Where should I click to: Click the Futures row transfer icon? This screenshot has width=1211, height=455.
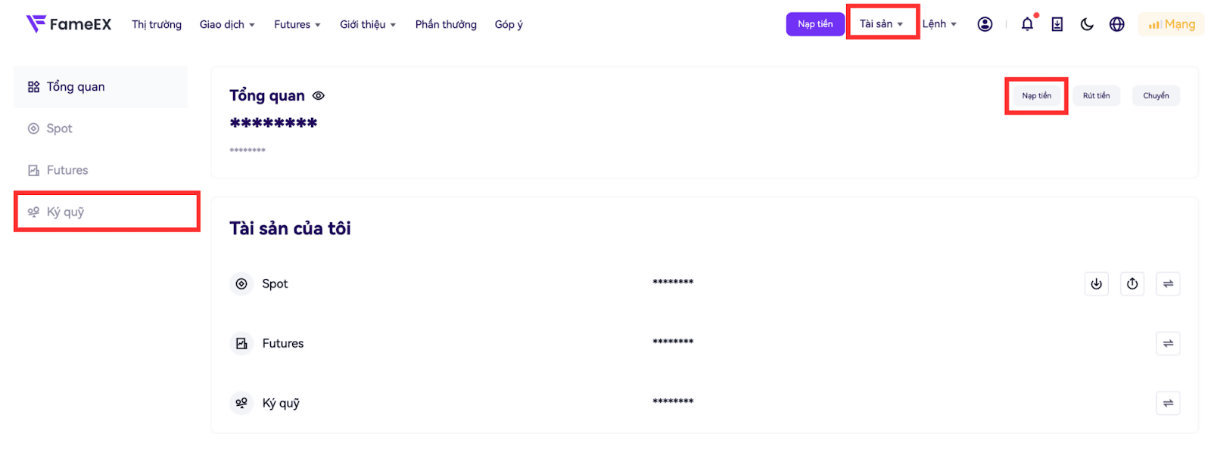(x=1168, y=344)
